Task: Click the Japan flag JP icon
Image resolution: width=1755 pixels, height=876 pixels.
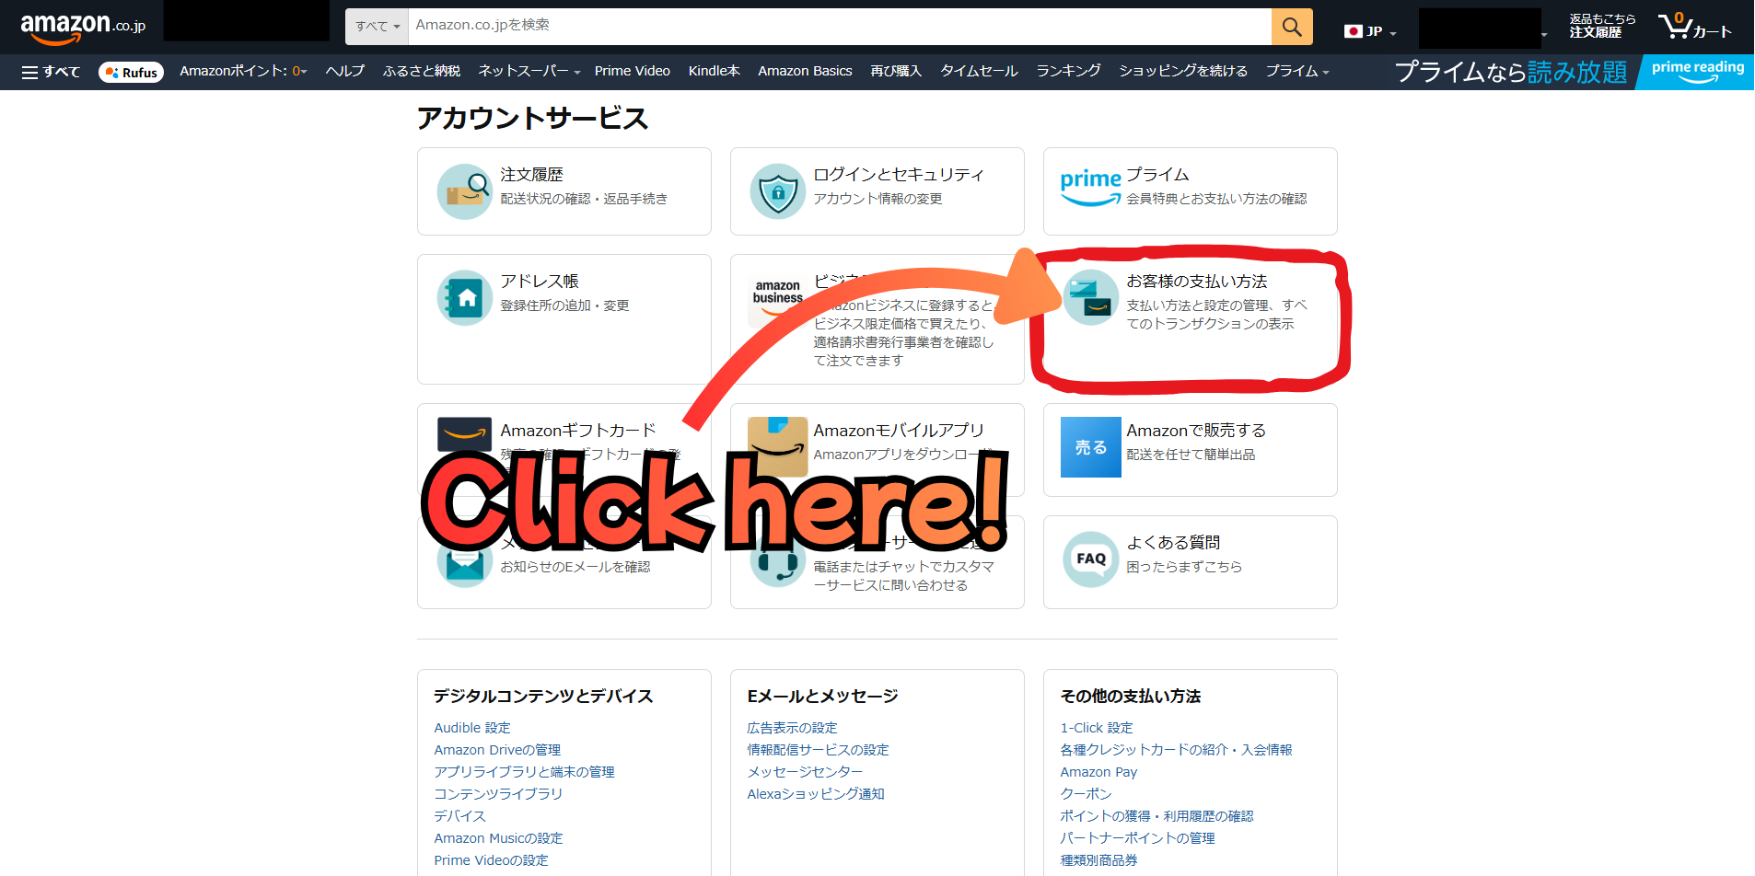Action: (1353, 31)
